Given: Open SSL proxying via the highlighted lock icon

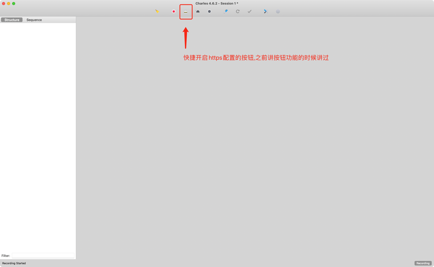Looking at the screenshot, I should [186, 11].
